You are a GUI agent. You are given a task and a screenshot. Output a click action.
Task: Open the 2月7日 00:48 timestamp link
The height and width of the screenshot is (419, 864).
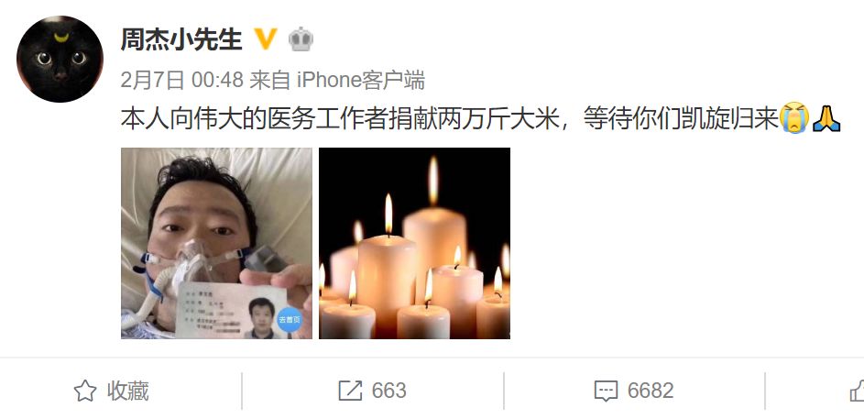point(181,81)
